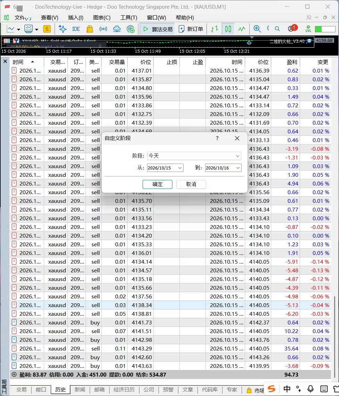Open the 查看(V) View menu
Viewport: 339px width, 396px height.
(x=50, y=17)
